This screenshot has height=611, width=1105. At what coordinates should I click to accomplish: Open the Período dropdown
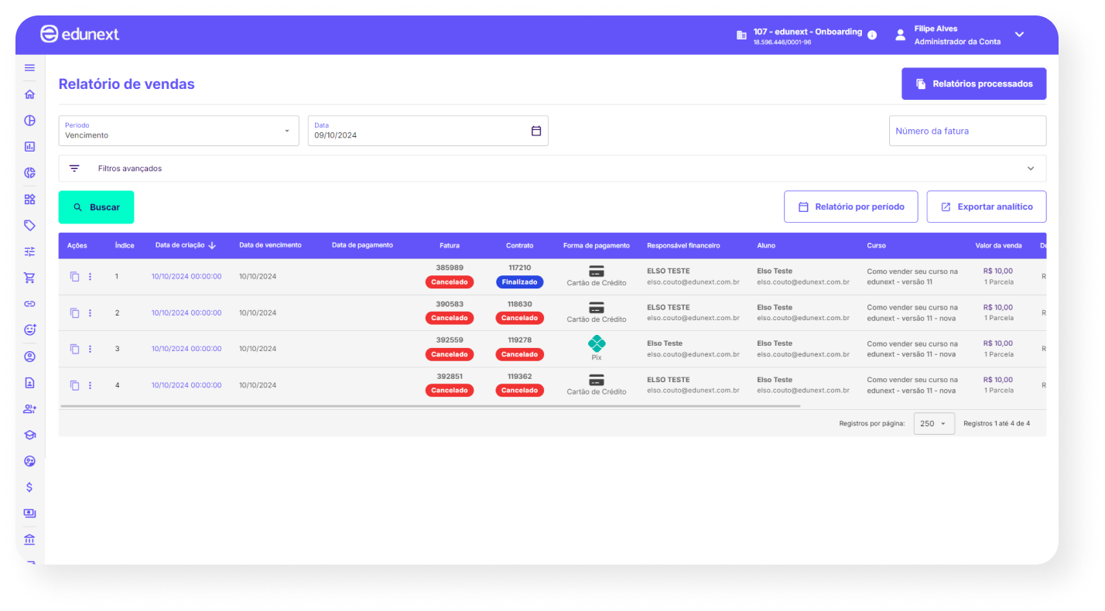pos(178,131)
